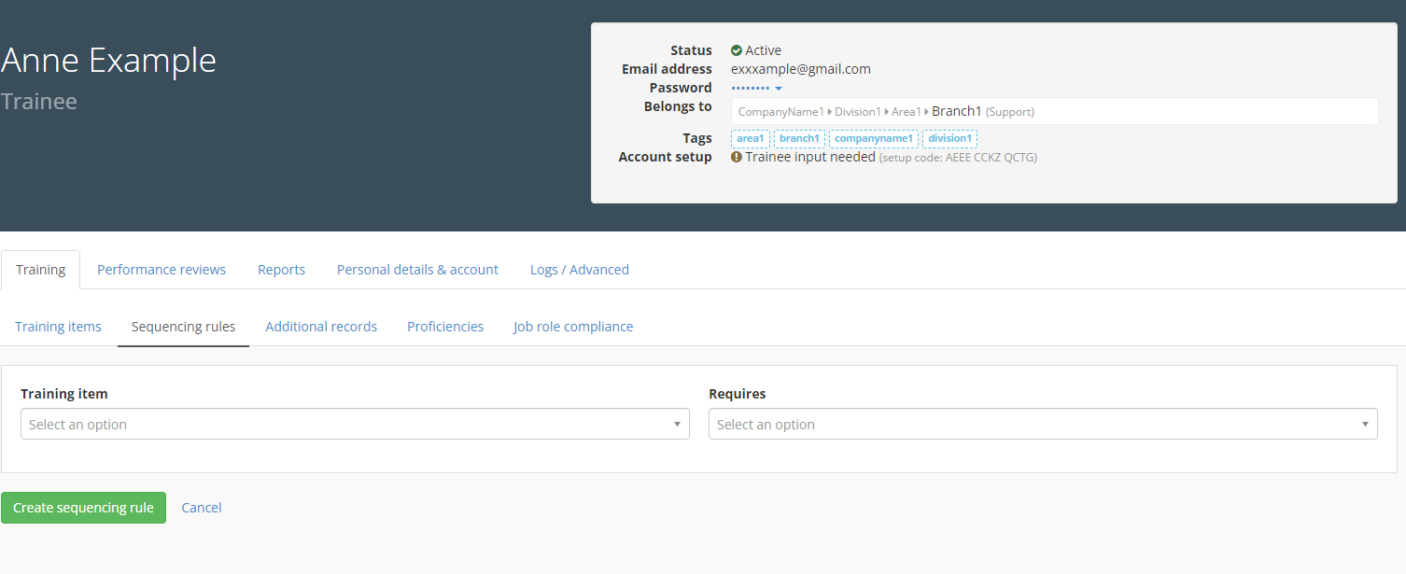The width and height of the screenshot is (1406, 574).
Task: Open the Reports tab
Action: [x=281, y=270]
